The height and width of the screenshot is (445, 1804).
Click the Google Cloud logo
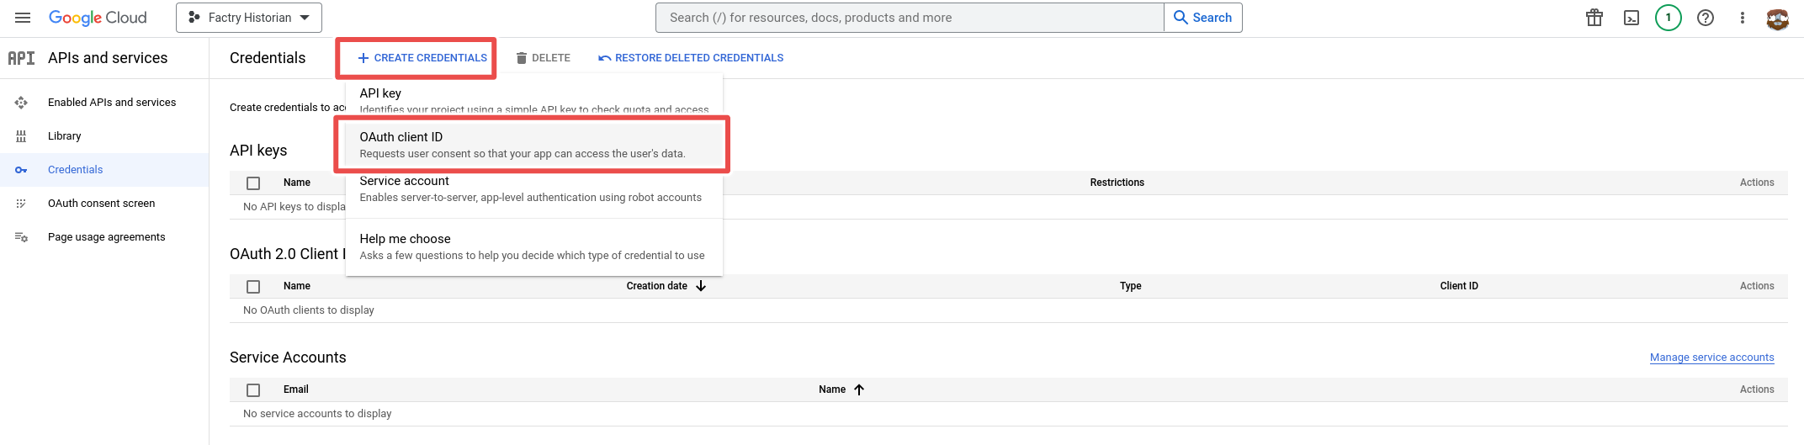98,18
